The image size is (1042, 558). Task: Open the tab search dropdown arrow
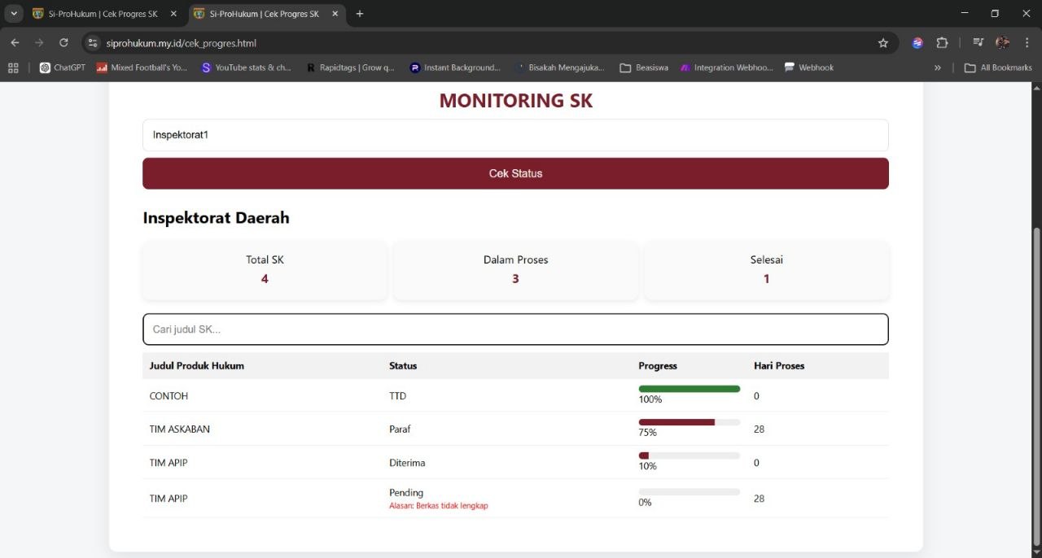click(x=13, y=13)
